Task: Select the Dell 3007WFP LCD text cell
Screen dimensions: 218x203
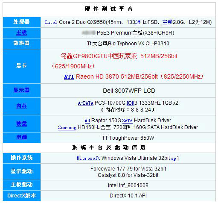Action: (x=128, y=91)
